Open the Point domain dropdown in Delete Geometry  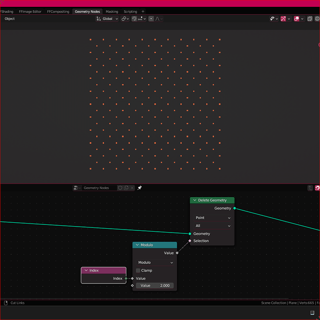point(212,218)
